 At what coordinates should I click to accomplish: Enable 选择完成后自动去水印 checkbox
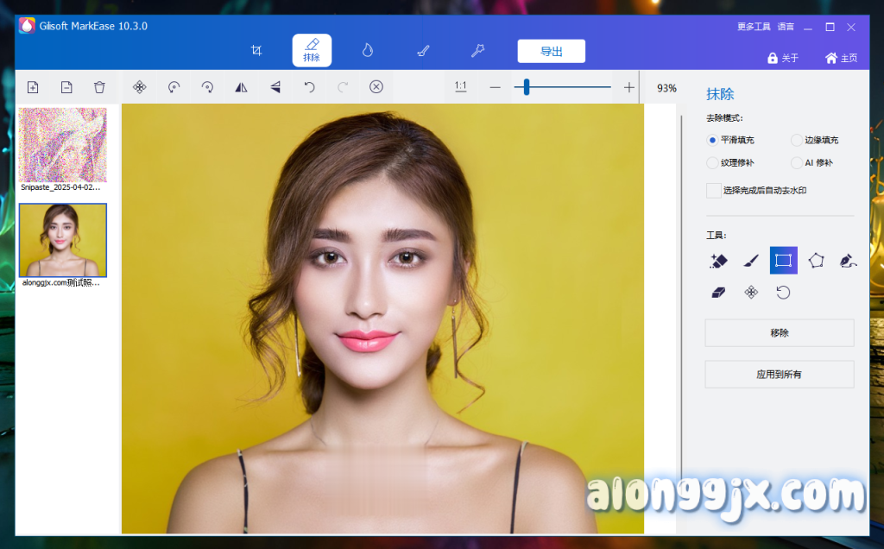(x=713, y=190)
